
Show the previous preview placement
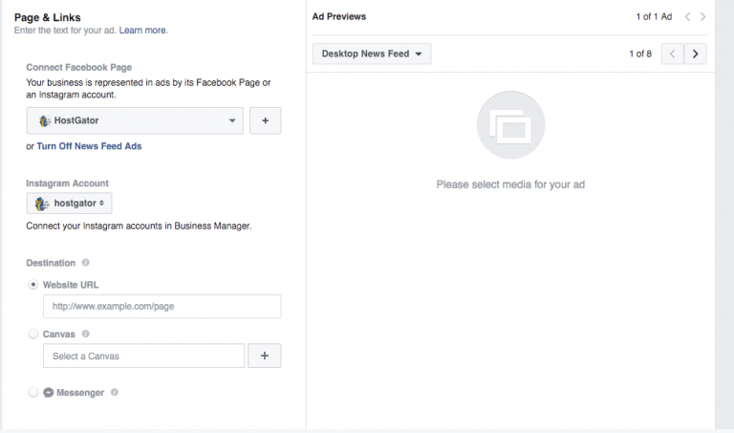pos(673,54)
